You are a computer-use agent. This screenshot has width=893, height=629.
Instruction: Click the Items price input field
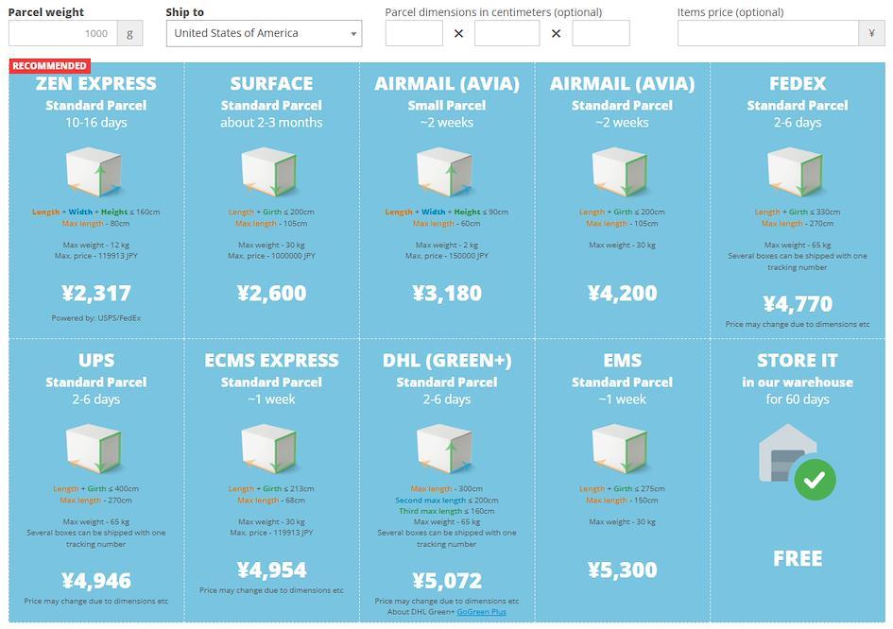[x=767, y=33]
